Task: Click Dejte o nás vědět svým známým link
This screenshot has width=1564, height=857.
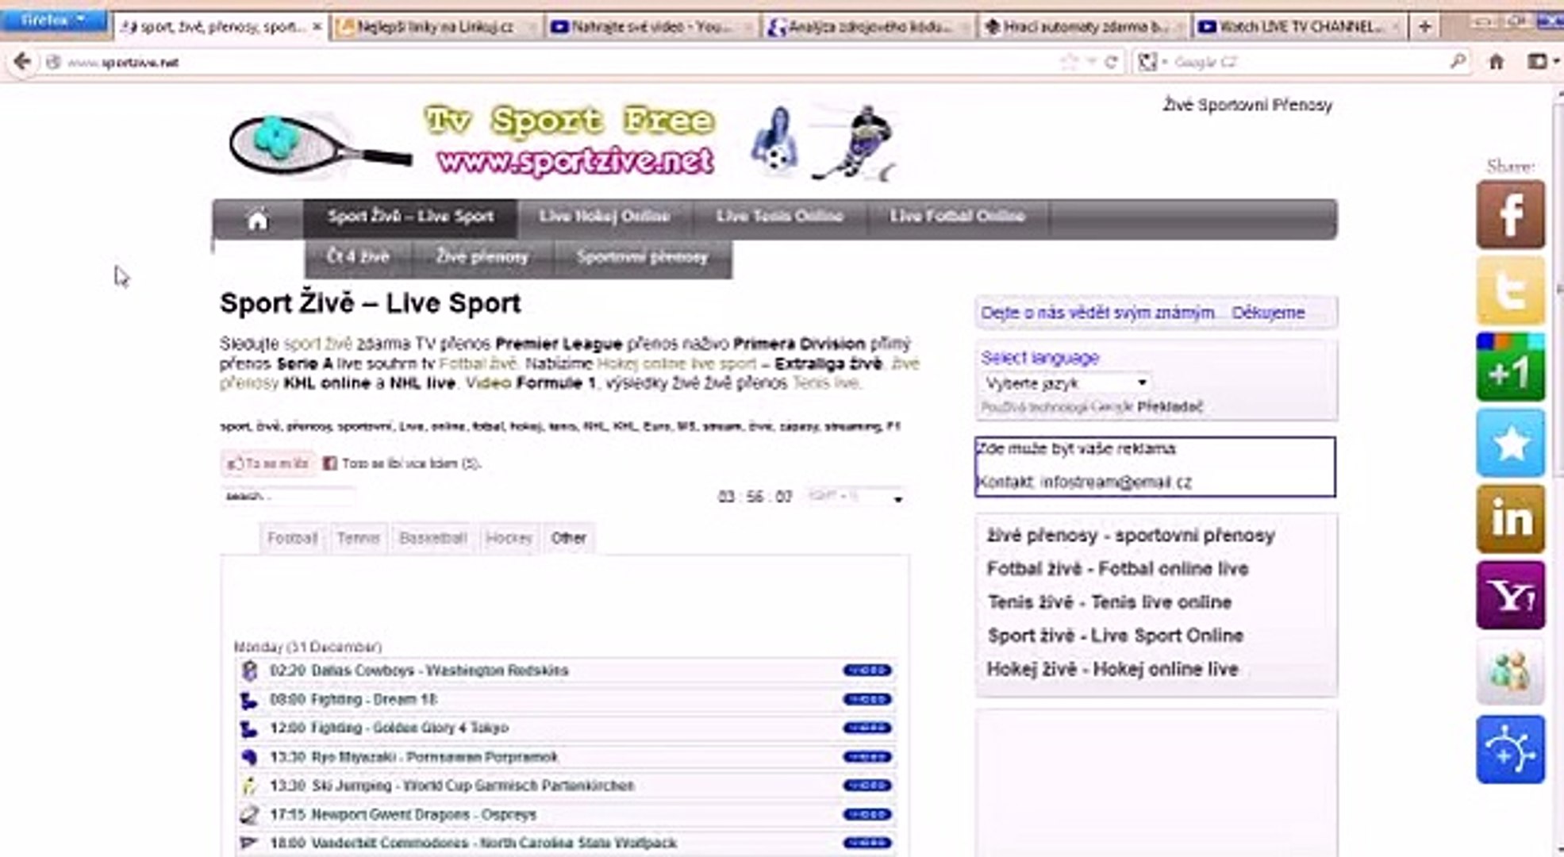Action: tap(1097, 313)
